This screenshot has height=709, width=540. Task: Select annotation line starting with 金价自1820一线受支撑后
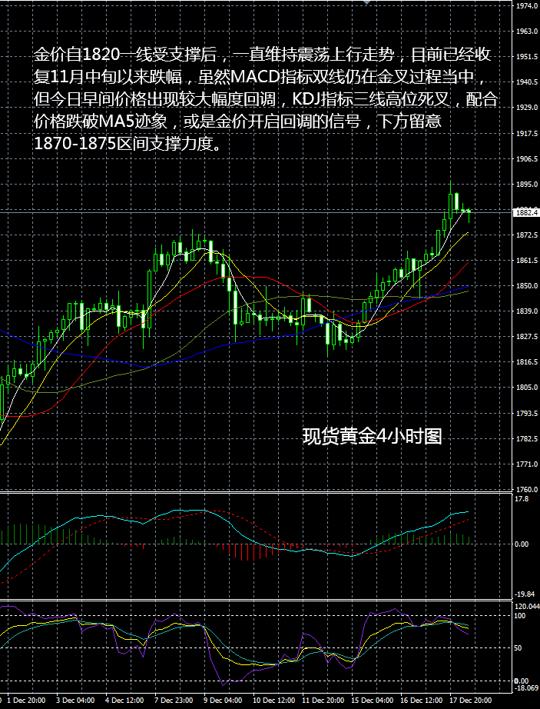point(263,55)
